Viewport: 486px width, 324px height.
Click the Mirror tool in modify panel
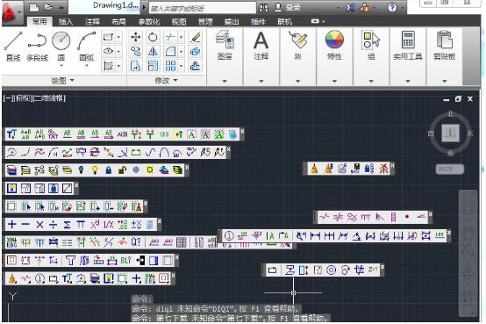point(153,52)
